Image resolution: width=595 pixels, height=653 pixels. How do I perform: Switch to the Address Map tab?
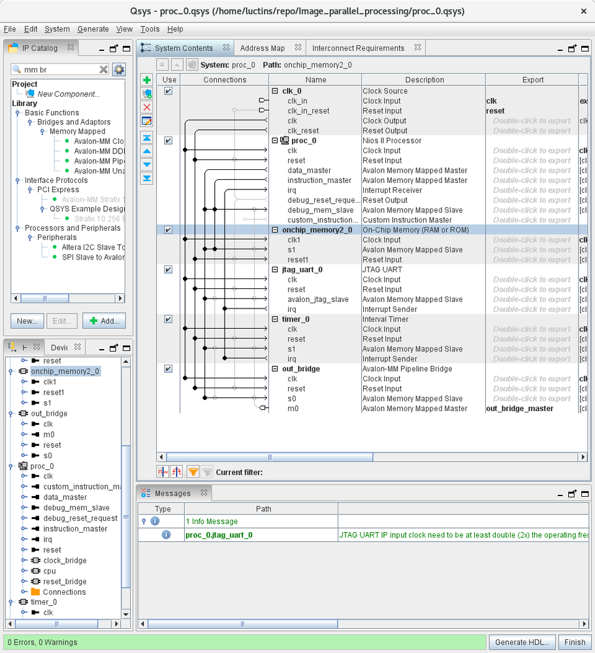(263, 48)
